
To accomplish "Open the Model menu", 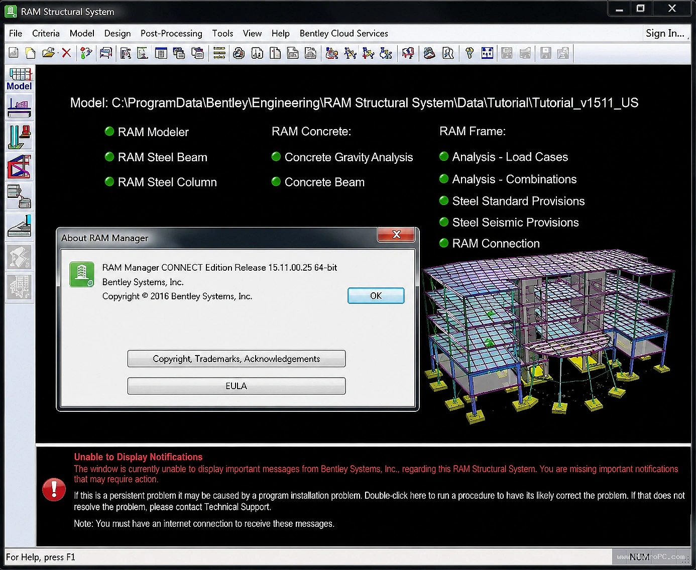I will coord(82,33).
